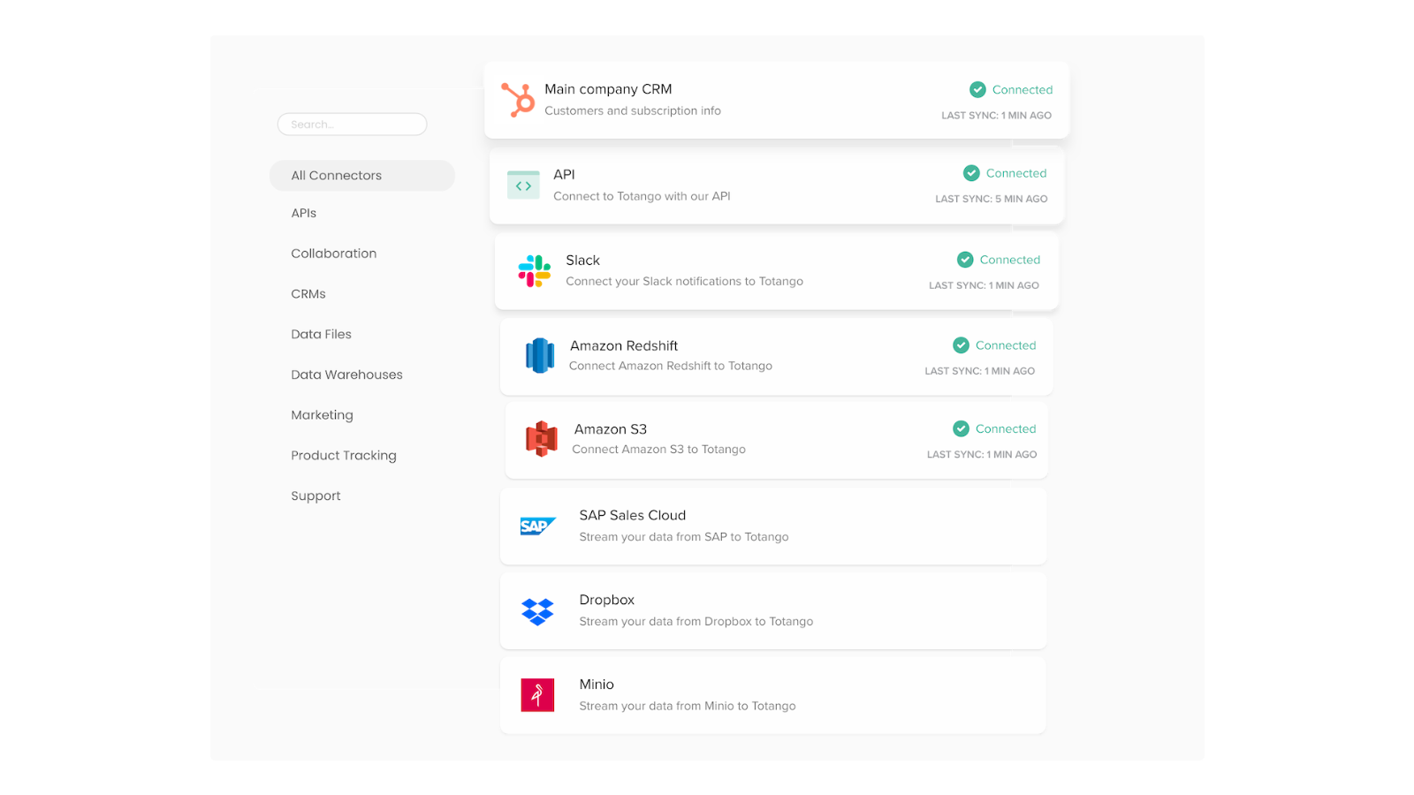Image resolution: width=1414 pixels, height=795 pixels.
Task: Open the SAP Sales Cloud connector title
Action: (632, 515)
